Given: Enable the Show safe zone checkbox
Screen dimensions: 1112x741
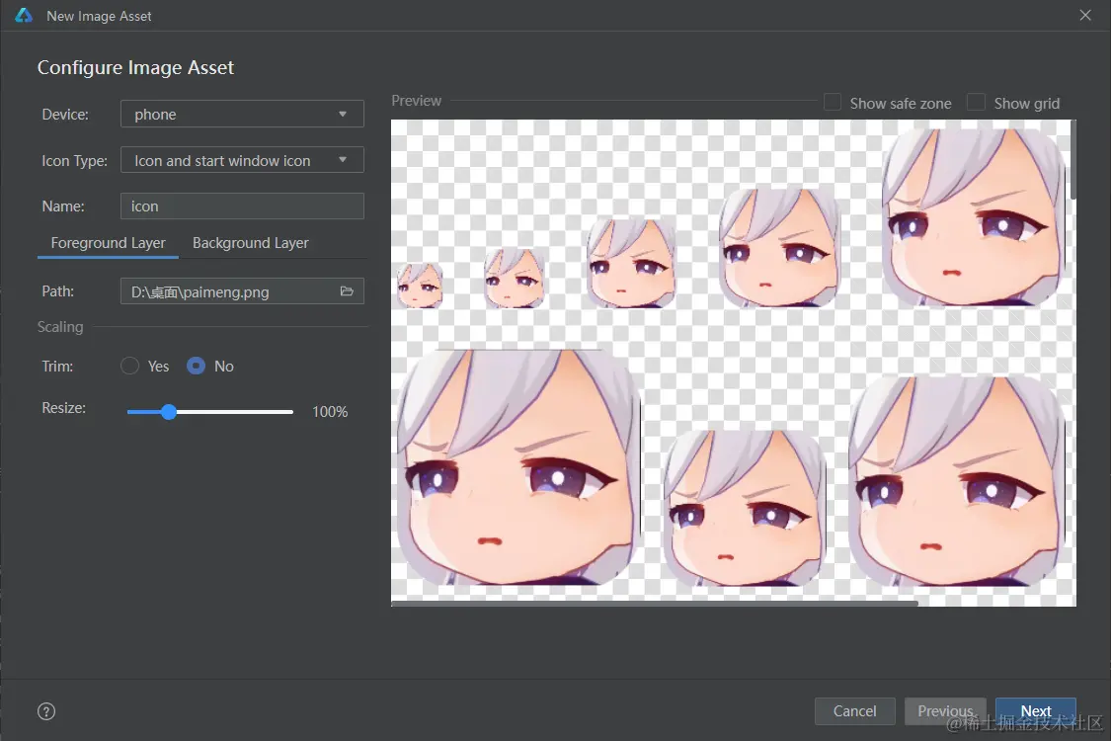Looking at the screenshot, I should pyautogui.click(x=833, y=101).
